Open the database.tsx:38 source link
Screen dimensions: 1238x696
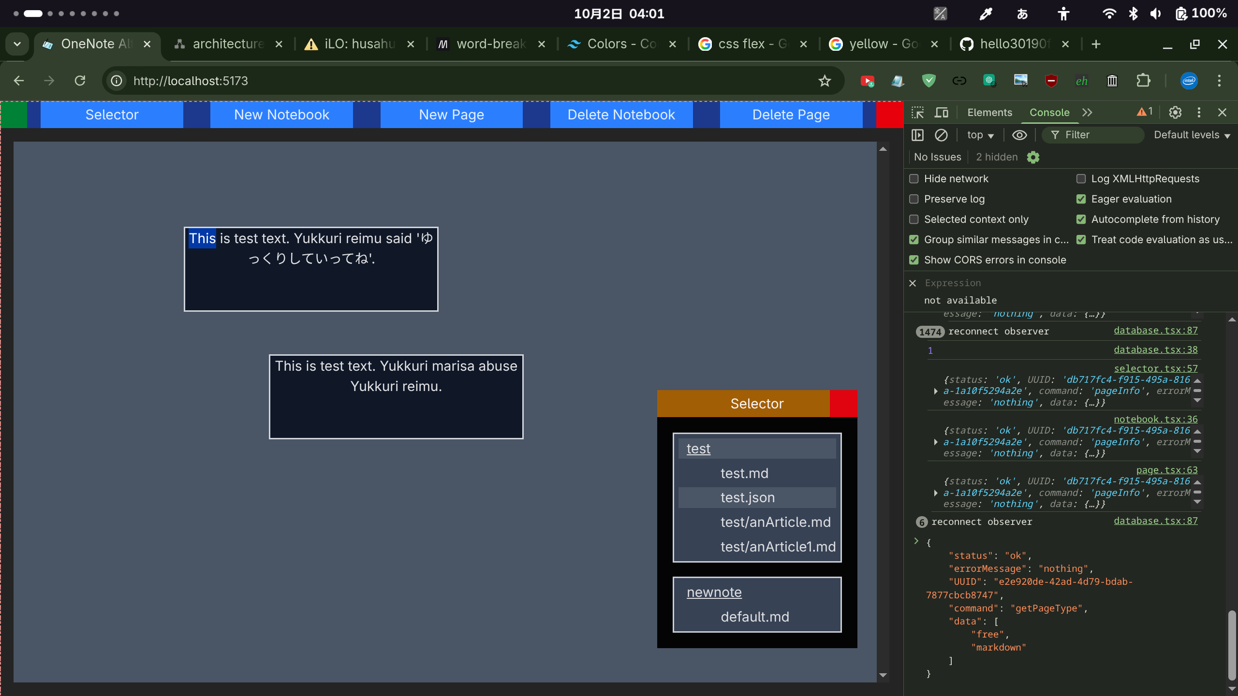[1155, 349]
